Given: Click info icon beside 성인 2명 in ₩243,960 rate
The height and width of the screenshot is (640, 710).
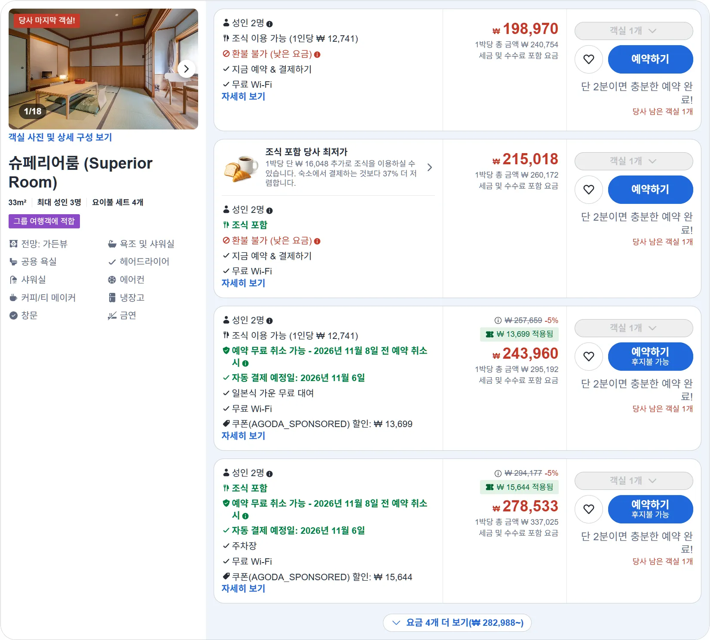Looking at the screenshot, I should (x=269, y=321).
